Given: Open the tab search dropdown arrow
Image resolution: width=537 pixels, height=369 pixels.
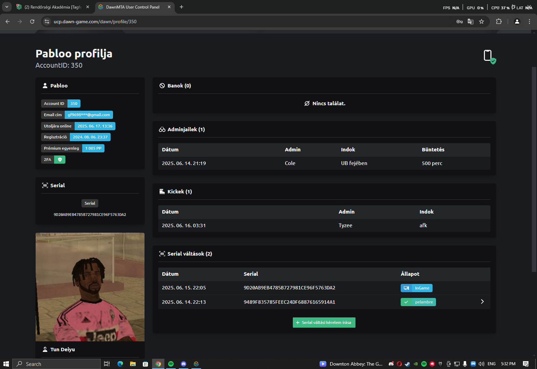Looking at the screenshot, I should point(7,7).
